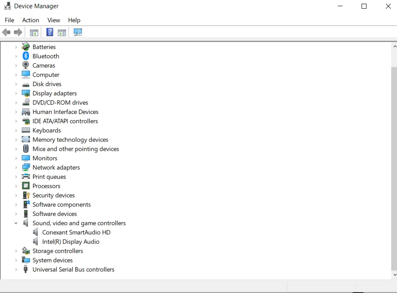Click the Back arrow toolbar button
The height and width of the screenshot is (293, 397).
click(6, 32)
